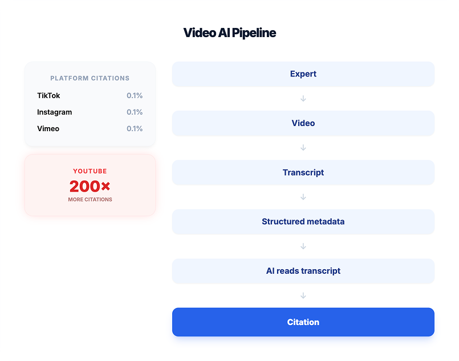The width and height of the screenshot is (459, 361).
Task: Click the MORE CITATIONS caption
Action: (x=90, y=200)
